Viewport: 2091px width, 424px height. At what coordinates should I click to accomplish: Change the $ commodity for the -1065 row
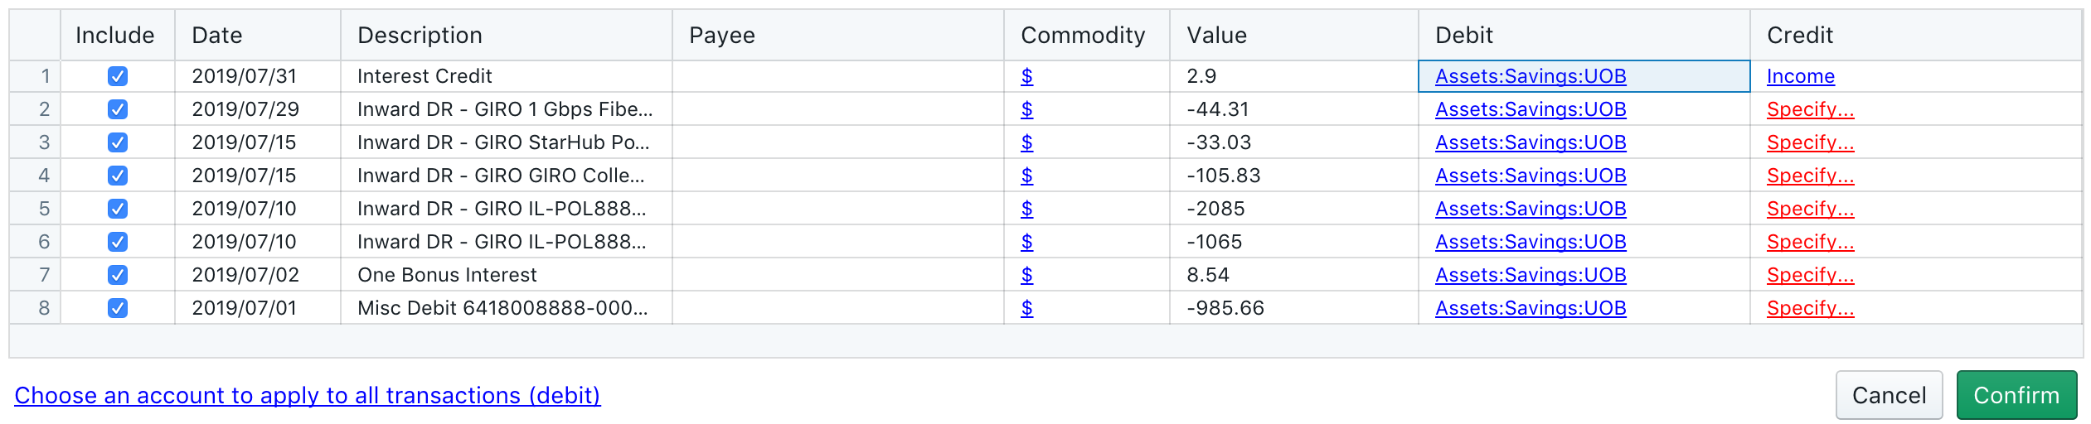click(x=1026, y=242)
